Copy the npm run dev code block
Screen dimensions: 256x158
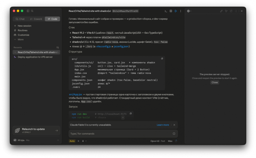(x=131, y=114)
